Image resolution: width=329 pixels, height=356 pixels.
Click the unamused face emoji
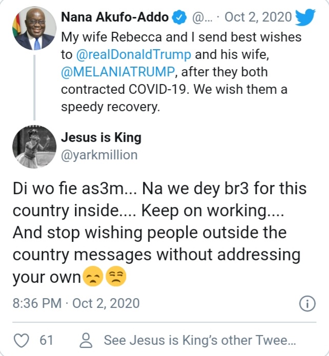115,277
